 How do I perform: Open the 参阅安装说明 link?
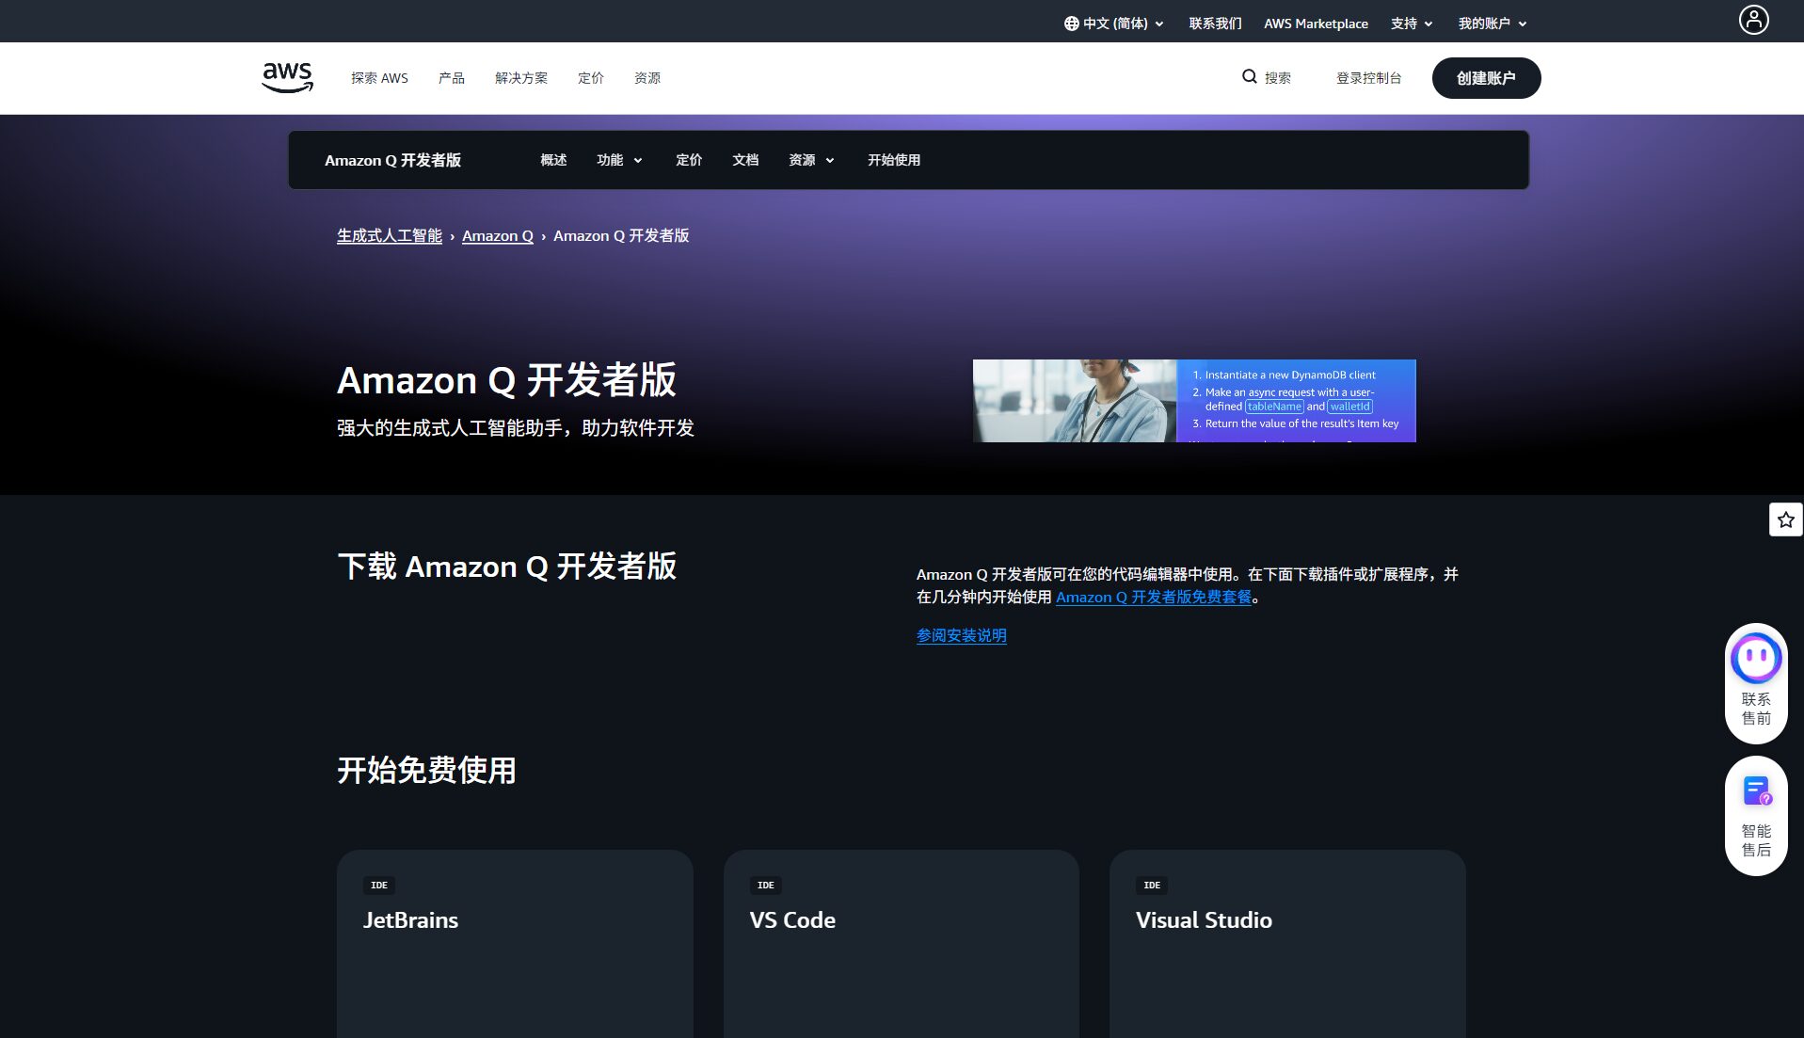[x=961, y=635]
